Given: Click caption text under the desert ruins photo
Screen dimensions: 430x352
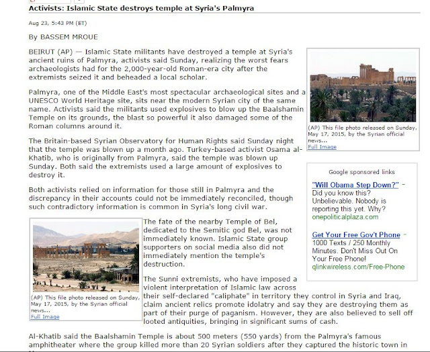Looking at the screenshot, I should point(85,304).
